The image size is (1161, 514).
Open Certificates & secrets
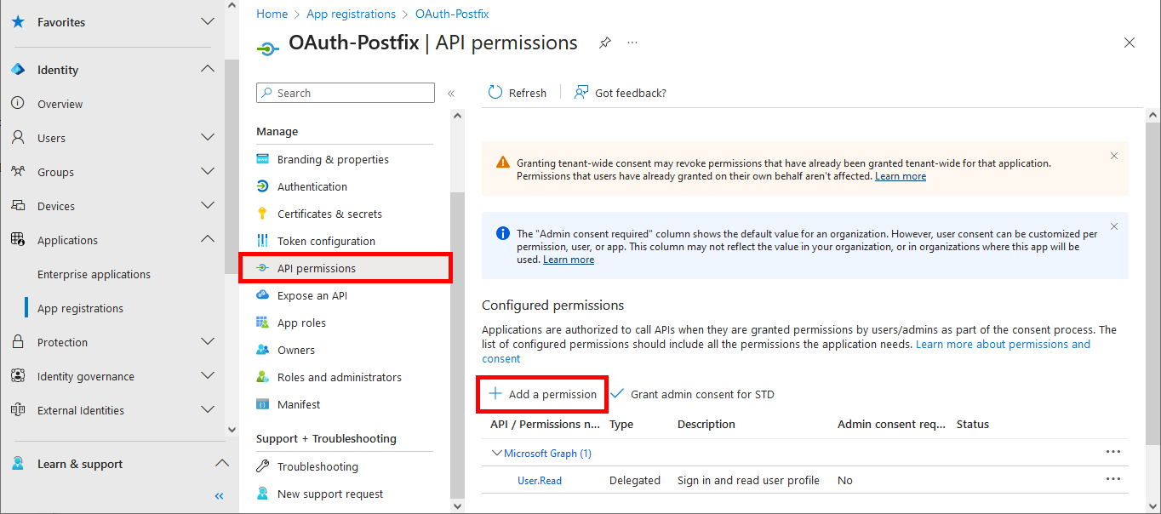click(x=329, y=213)
